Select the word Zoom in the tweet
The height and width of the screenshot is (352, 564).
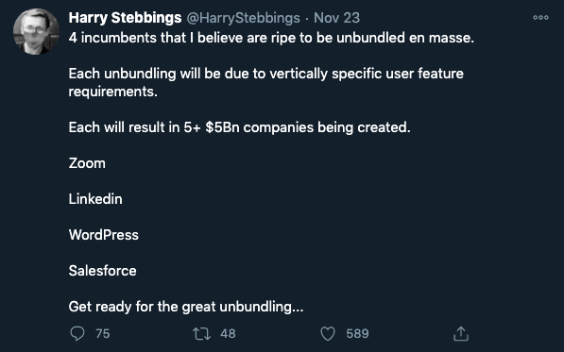tap(87, 163)
